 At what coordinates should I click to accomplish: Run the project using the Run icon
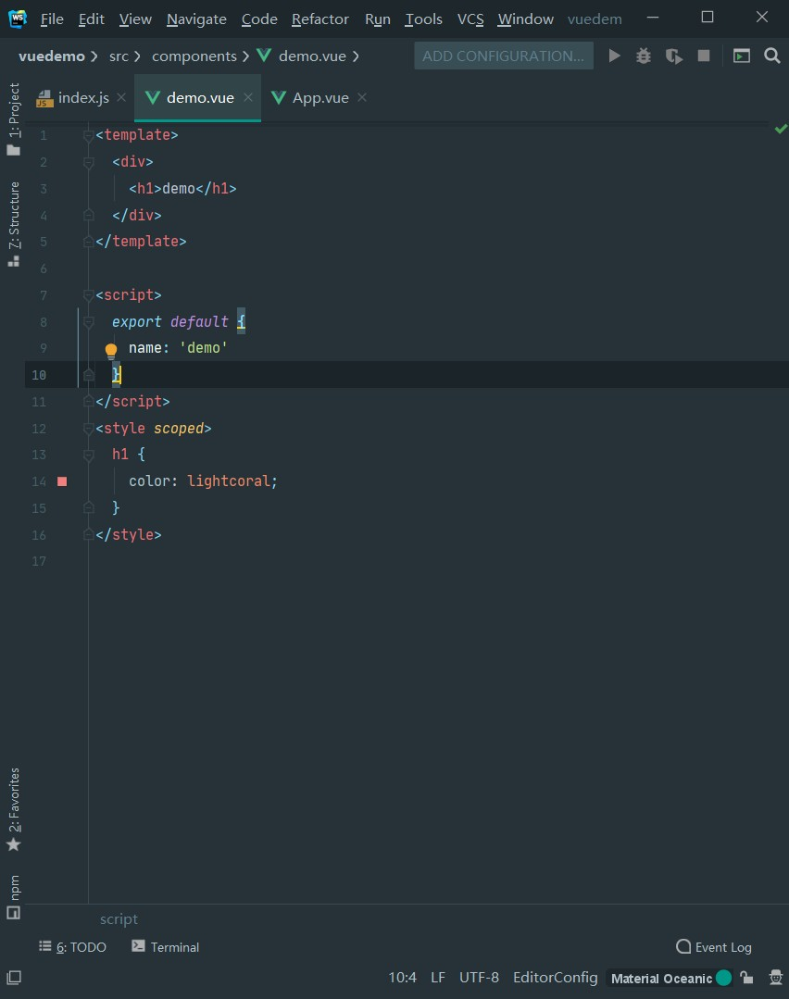[x=614, y=56]
